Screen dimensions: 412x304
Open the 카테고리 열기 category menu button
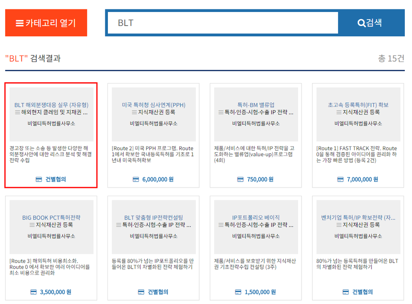pos(46,23)
